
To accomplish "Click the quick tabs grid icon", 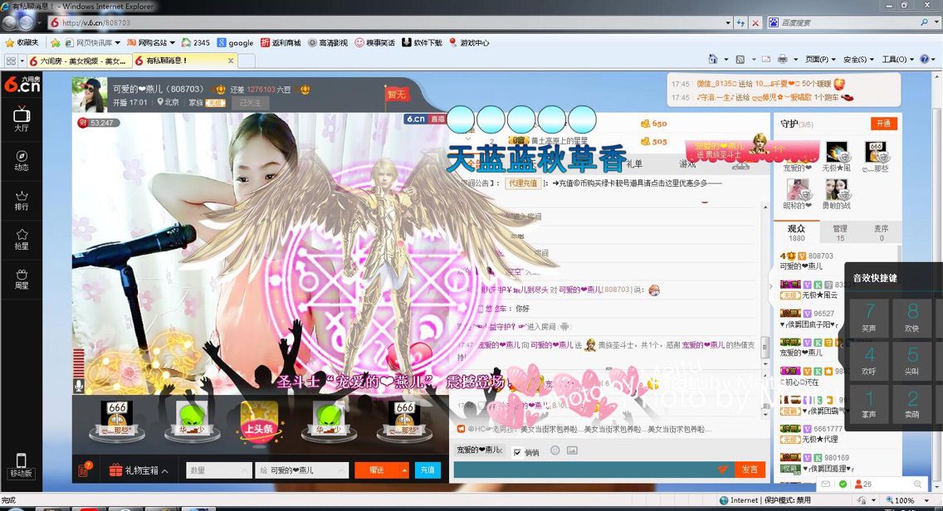I will pyautogui.click(x=11, y=61).
